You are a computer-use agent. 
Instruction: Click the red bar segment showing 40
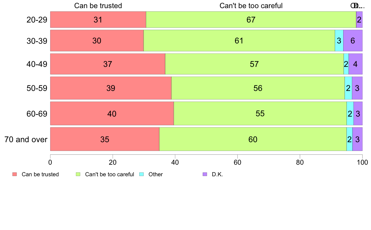click(x=112, y=113)
